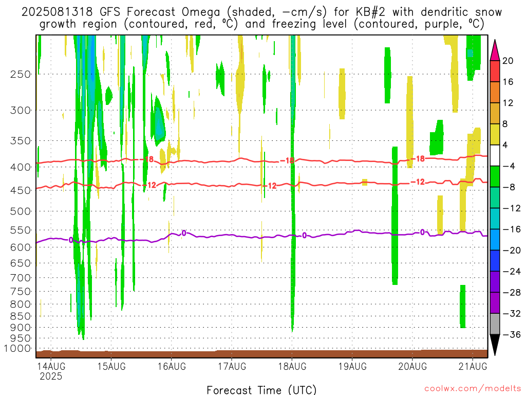Screen dimensions: 526x395
Task: Click the tall green omega column after 19AUG
Action: [395, 216]
